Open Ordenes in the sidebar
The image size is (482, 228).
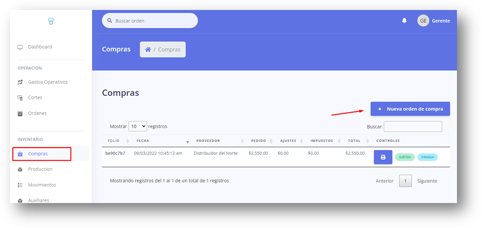pos(37,113)
